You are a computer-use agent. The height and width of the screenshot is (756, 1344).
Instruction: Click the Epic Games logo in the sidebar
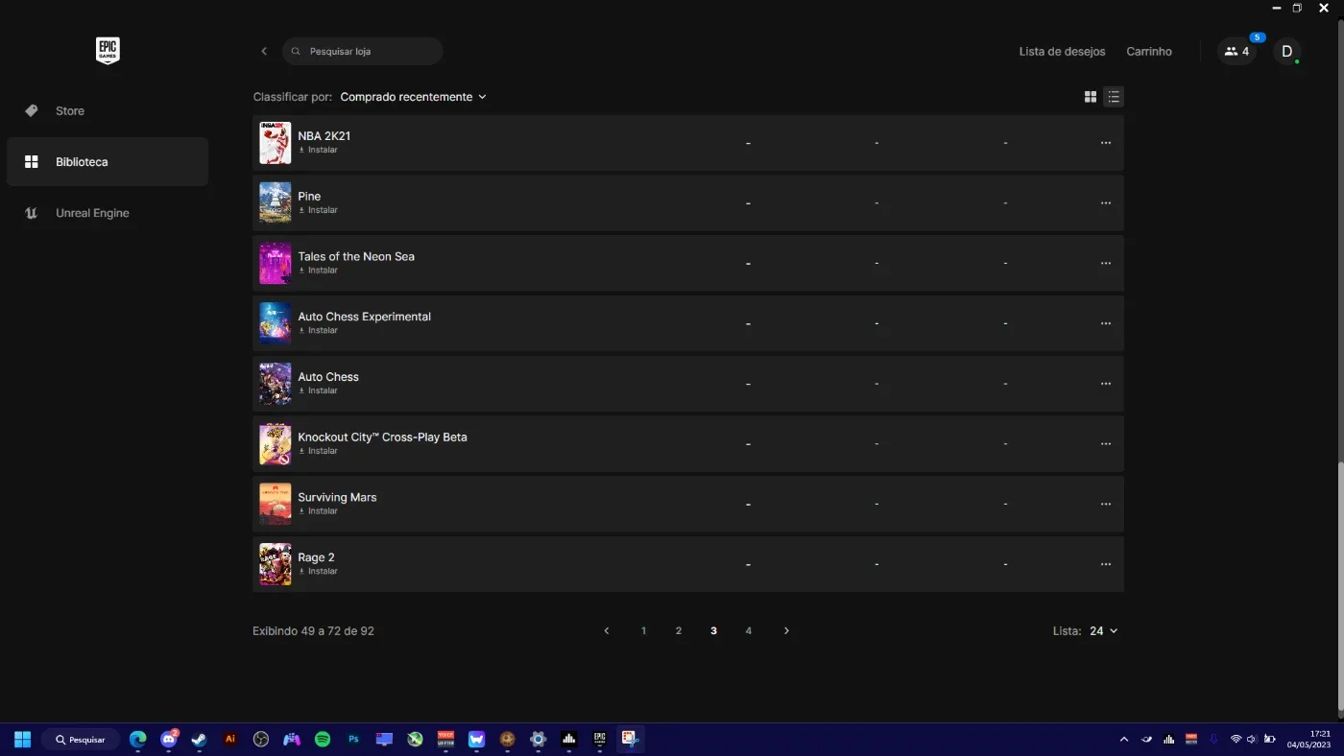point(108,51)
